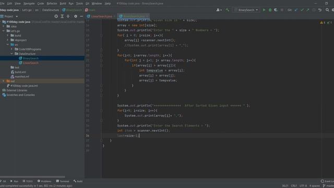Open the View menu
Screen dimensions: 334x188
click(x=18, y=4)
